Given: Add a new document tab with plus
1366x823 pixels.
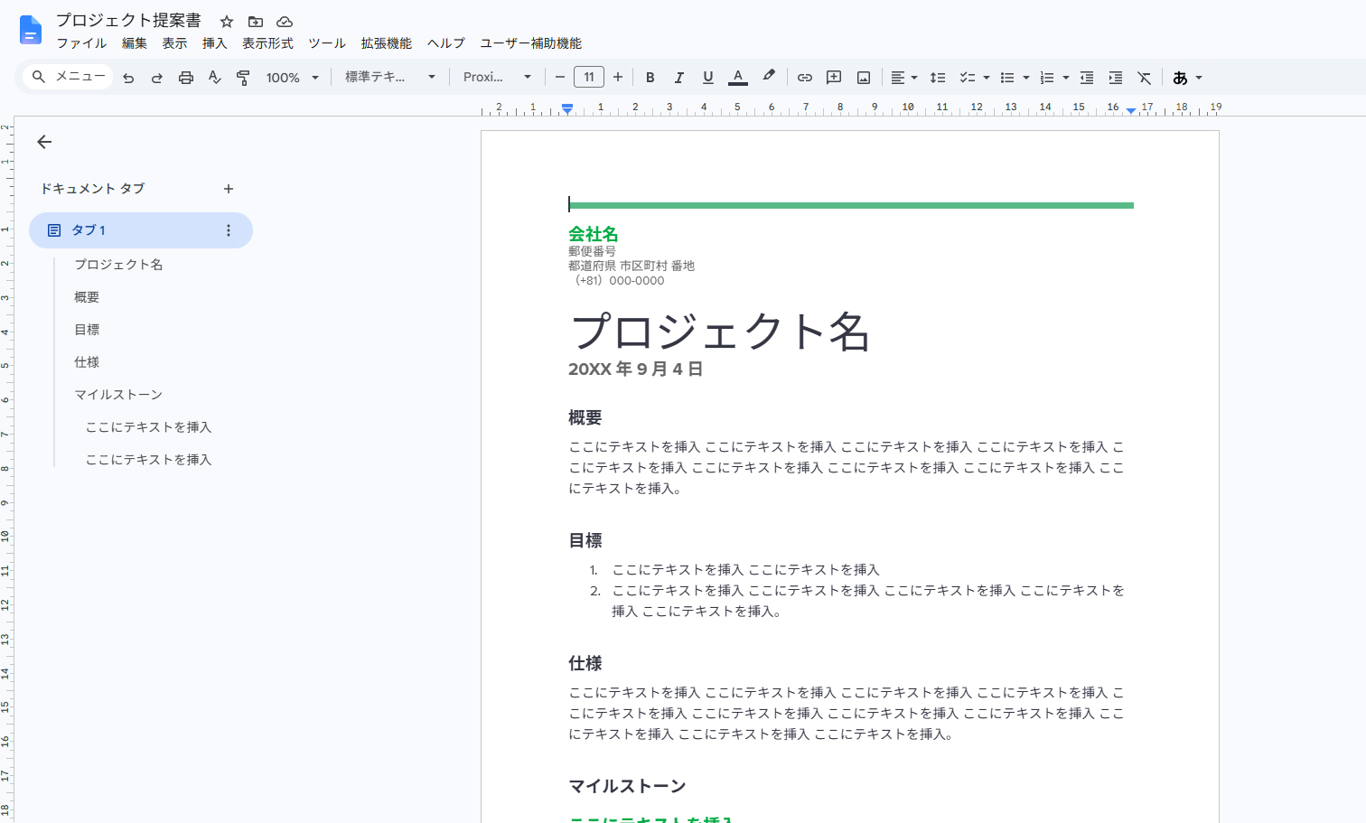Looking at the screenshot, I should (x=229, y=189).
